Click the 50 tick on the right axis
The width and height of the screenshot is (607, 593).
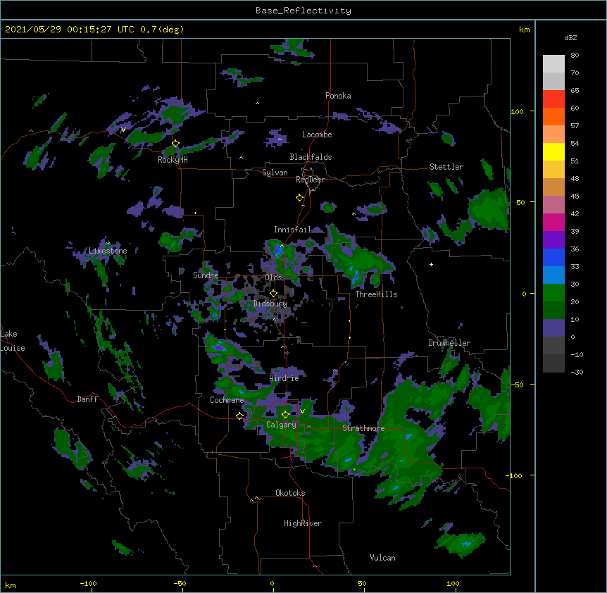[520, 202]
